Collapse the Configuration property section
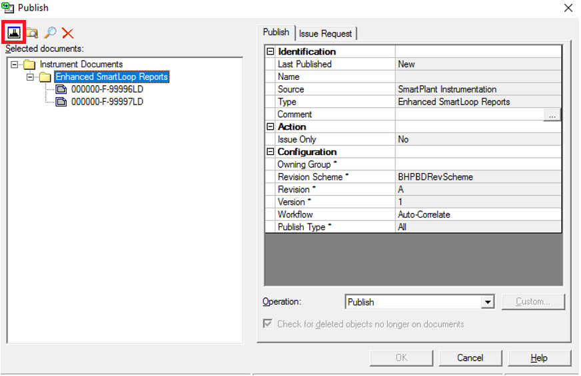This screenshot has height=376, width=581. point(271,152)
